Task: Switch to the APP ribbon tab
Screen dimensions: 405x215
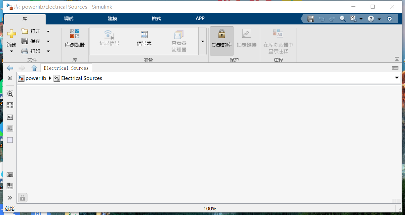Action: pos(200,18)
